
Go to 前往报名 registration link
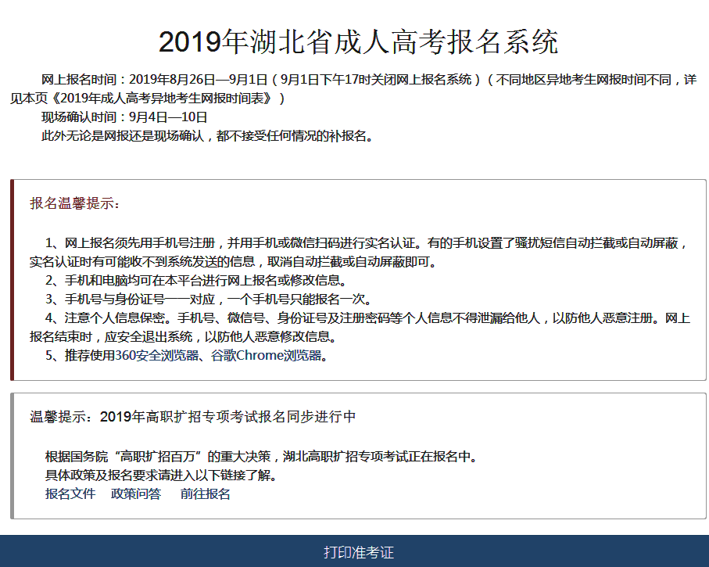click(205, 494)
